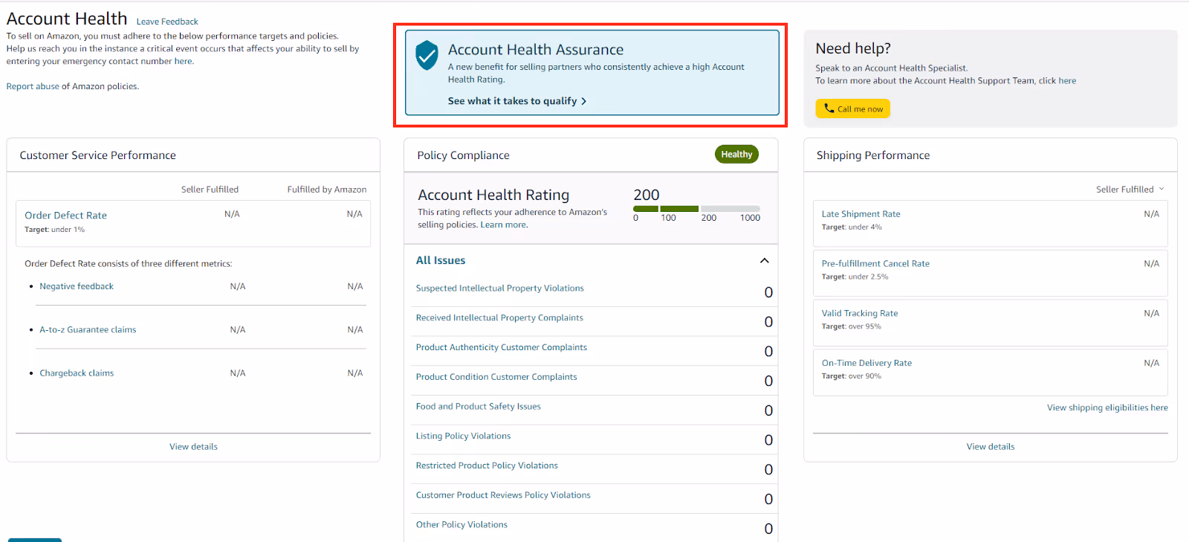Screen dimensions: 1189x542
Task: Open the Valid Tracking Rate metric
Action: click(859, 314)
